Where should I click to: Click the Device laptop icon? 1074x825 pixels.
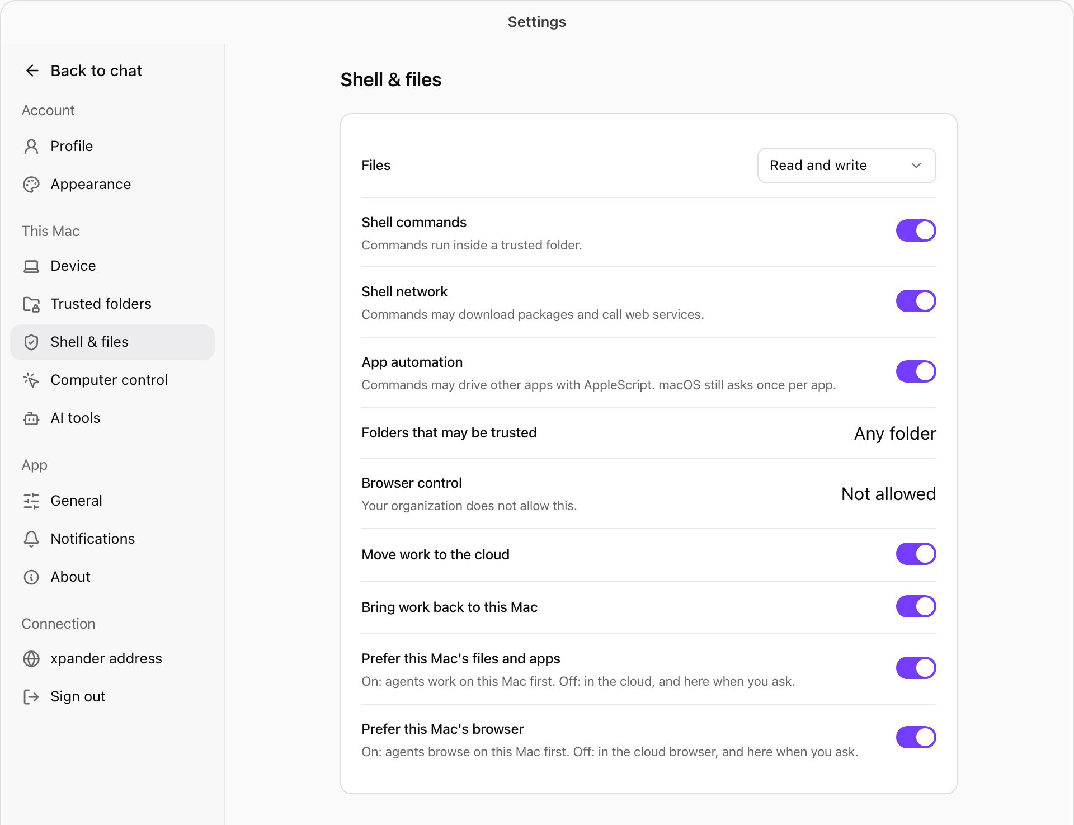31,266
